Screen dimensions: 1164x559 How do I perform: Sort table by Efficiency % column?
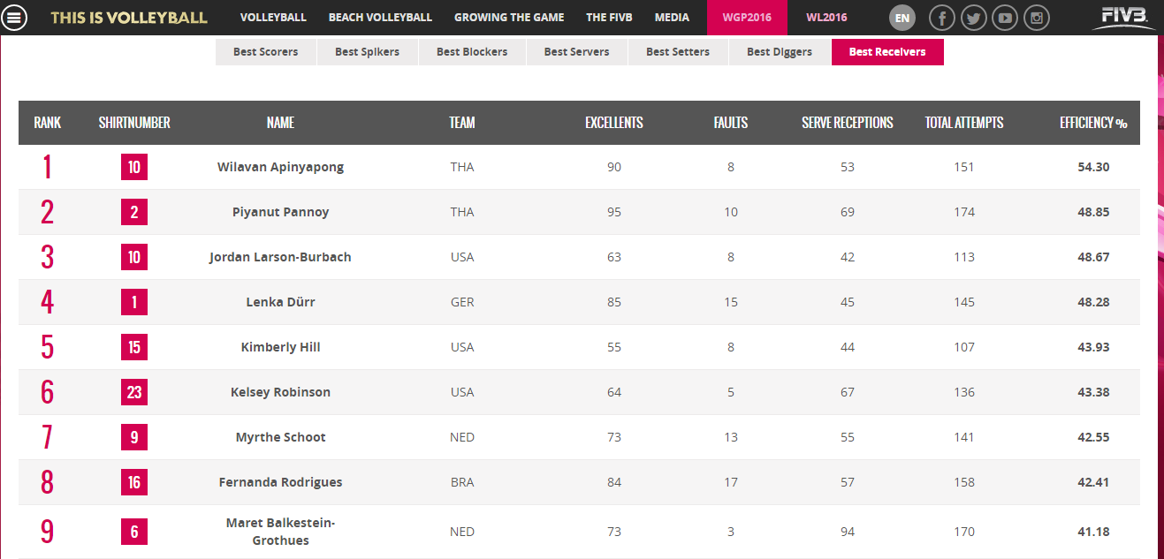coord(1093,123)
